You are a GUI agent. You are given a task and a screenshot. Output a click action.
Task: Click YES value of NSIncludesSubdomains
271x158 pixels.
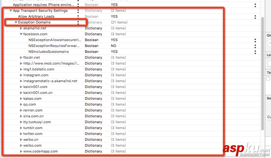point(114,52)
